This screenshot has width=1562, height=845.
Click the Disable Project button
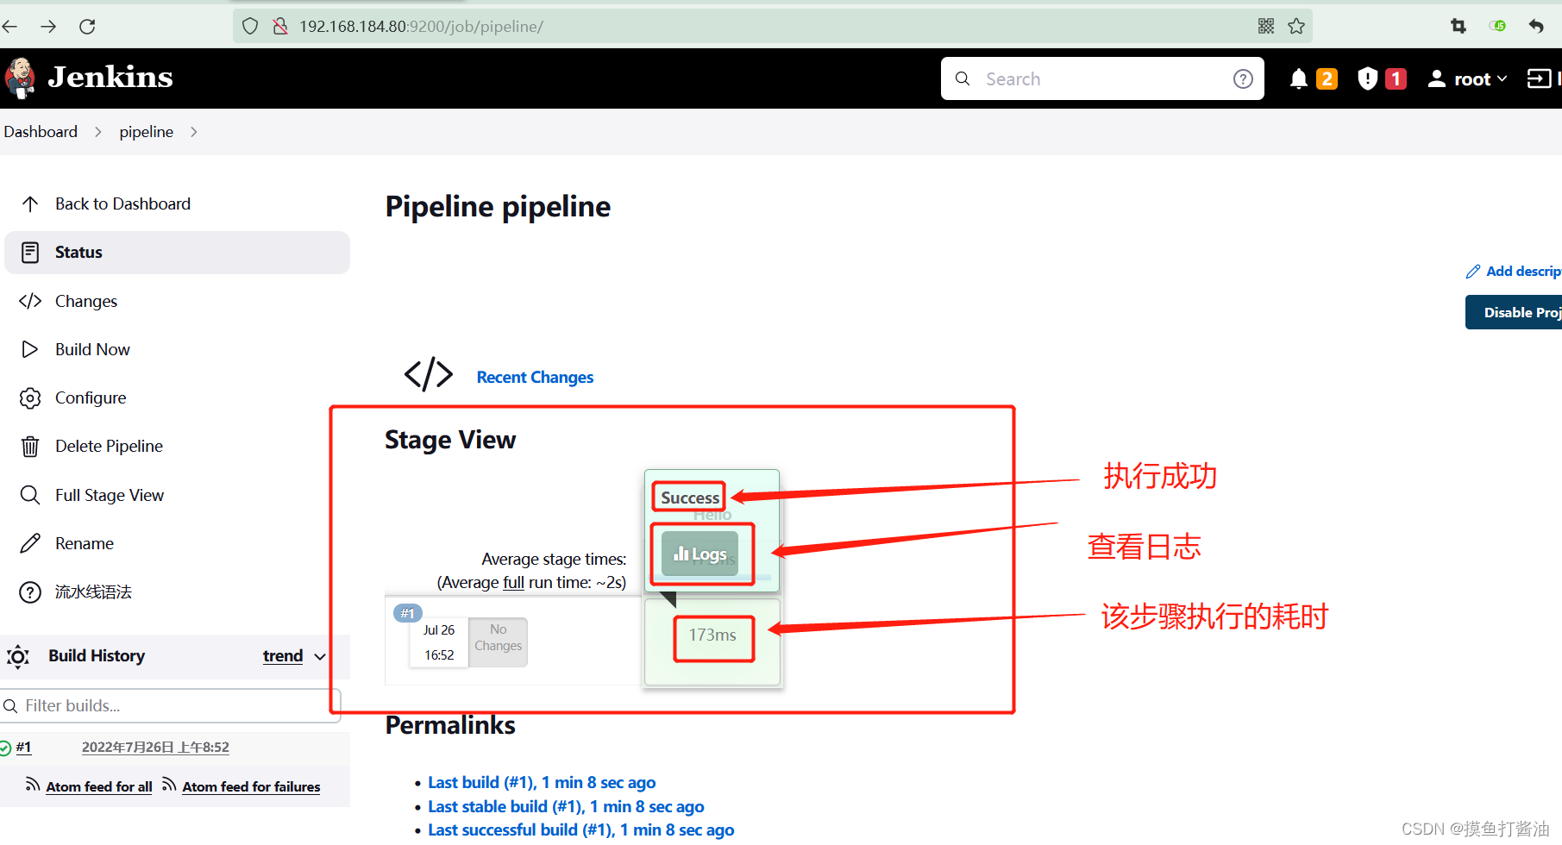[x=1514, y=312]
